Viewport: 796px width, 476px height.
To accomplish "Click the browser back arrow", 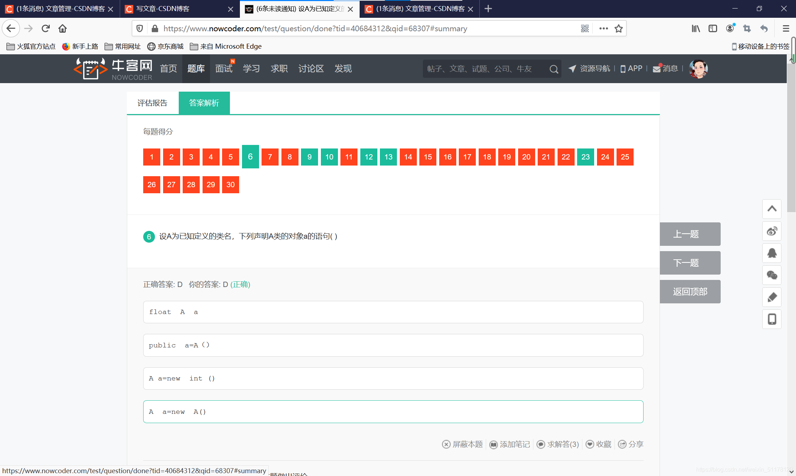I will 11,28.
